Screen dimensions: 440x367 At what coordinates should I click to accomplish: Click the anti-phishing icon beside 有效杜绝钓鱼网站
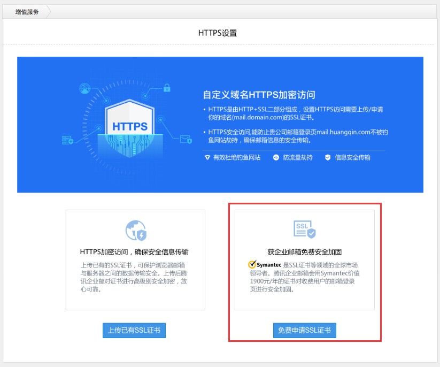pyautogui.click(x=207, y=158)
